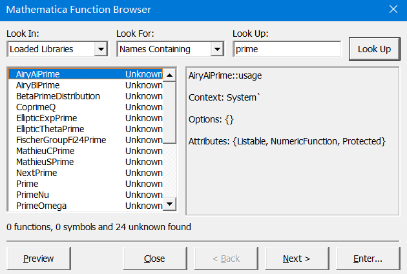407x274 pixels.
Task: Click the Enter... button
Action: coord(368,259)
